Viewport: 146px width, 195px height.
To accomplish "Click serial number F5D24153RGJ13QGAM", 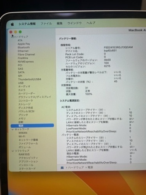I will pos(118,47).
